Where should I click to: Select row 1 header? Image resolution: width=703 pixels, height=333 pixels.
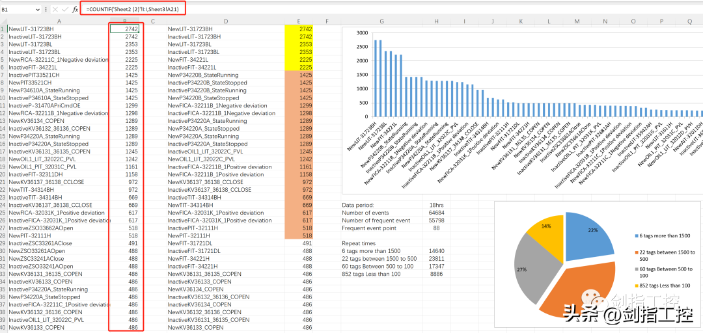(3, 29)
